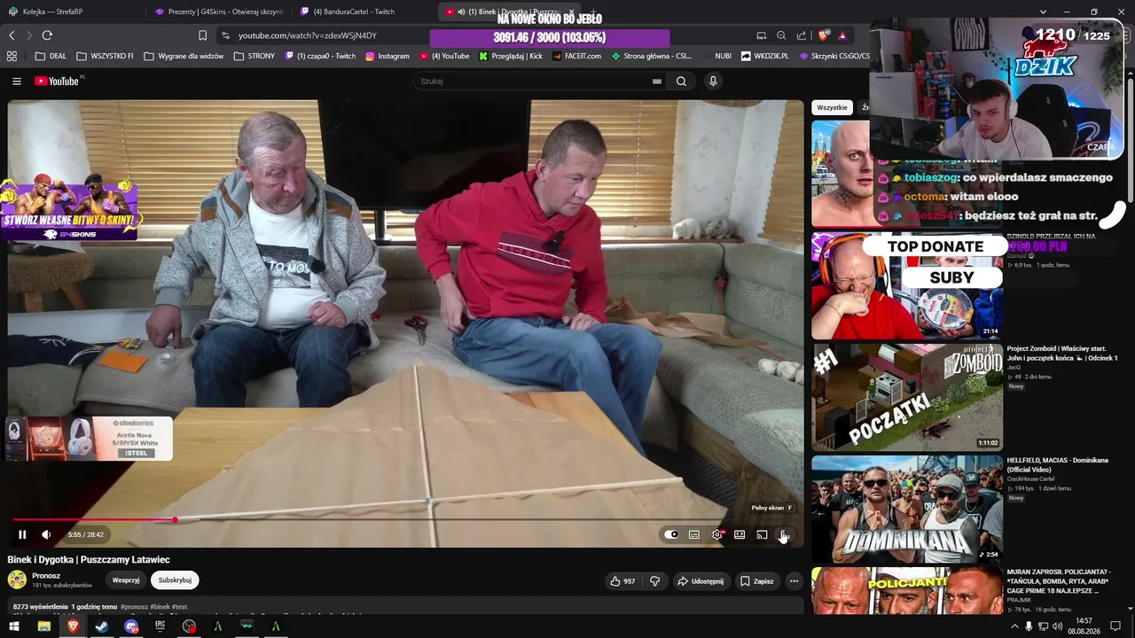Open the Project Zomboid video thumbnail

907,398
